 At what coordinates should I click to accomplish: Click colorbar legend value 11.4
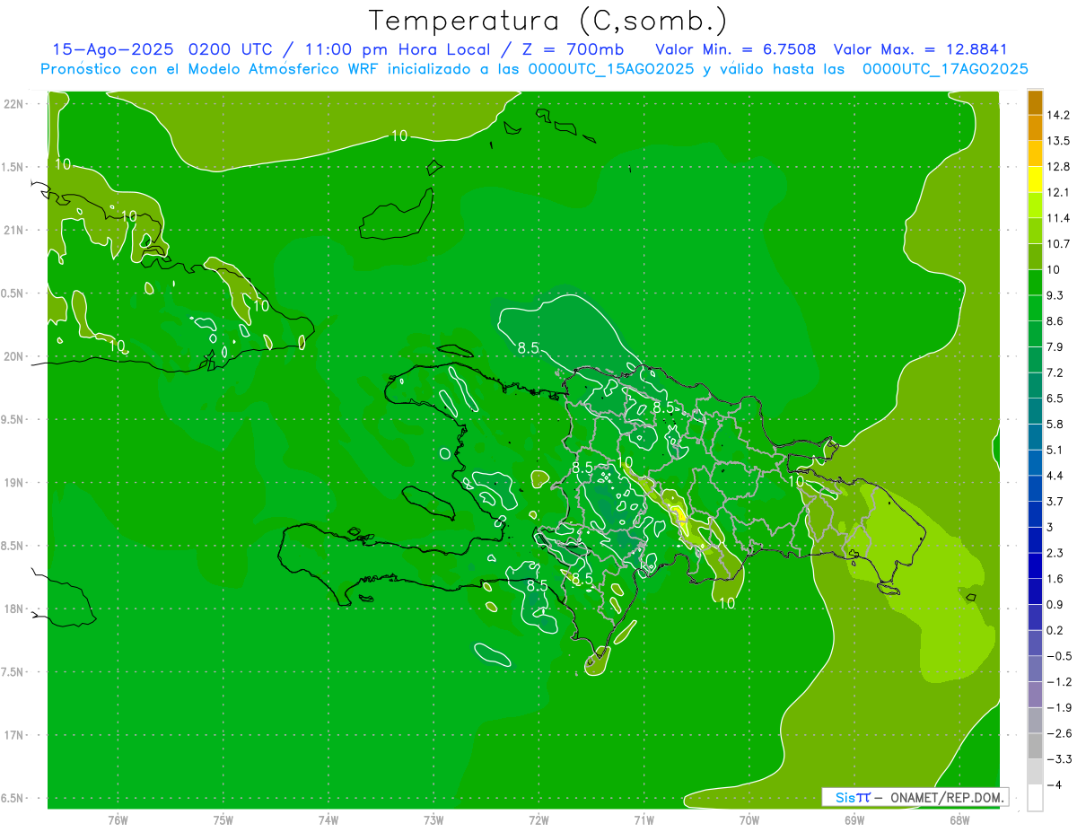tap(1060, 218)
